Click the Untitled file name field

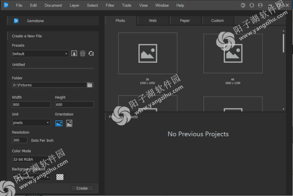coord(53,65)
